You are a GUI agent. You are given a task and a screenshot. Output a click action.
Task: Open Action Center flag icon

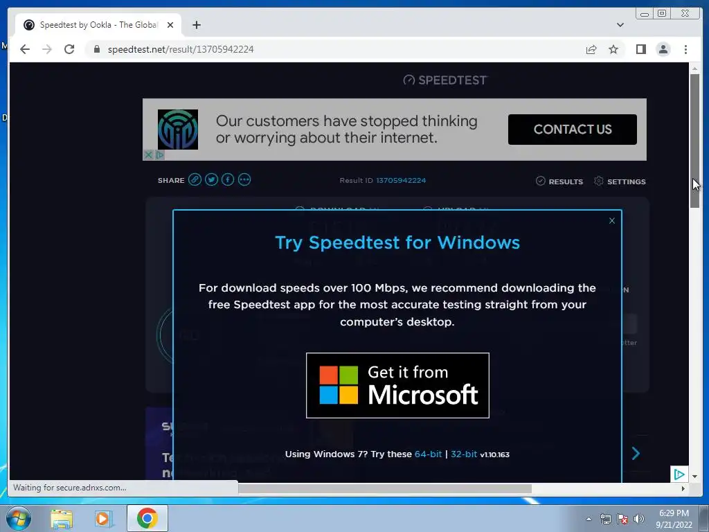[622, 520]
